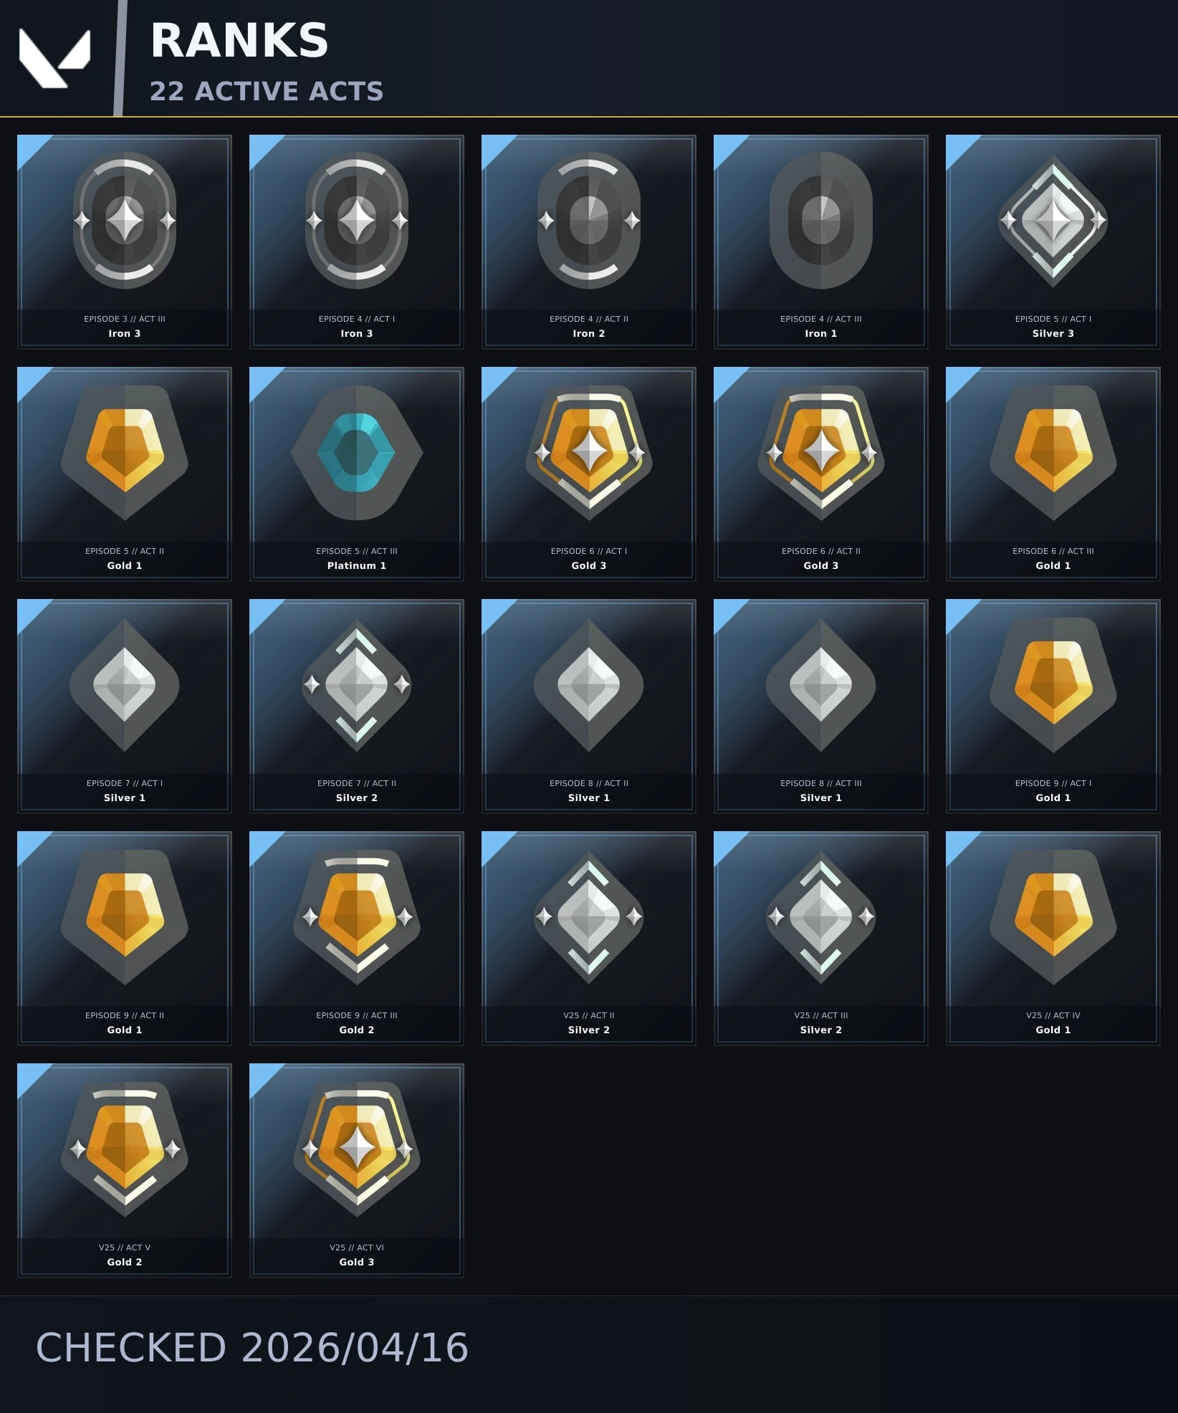1178x1413 pixels.
Task: Click the teal Platinum 1 rank badge
Action: tap(357, 453)
